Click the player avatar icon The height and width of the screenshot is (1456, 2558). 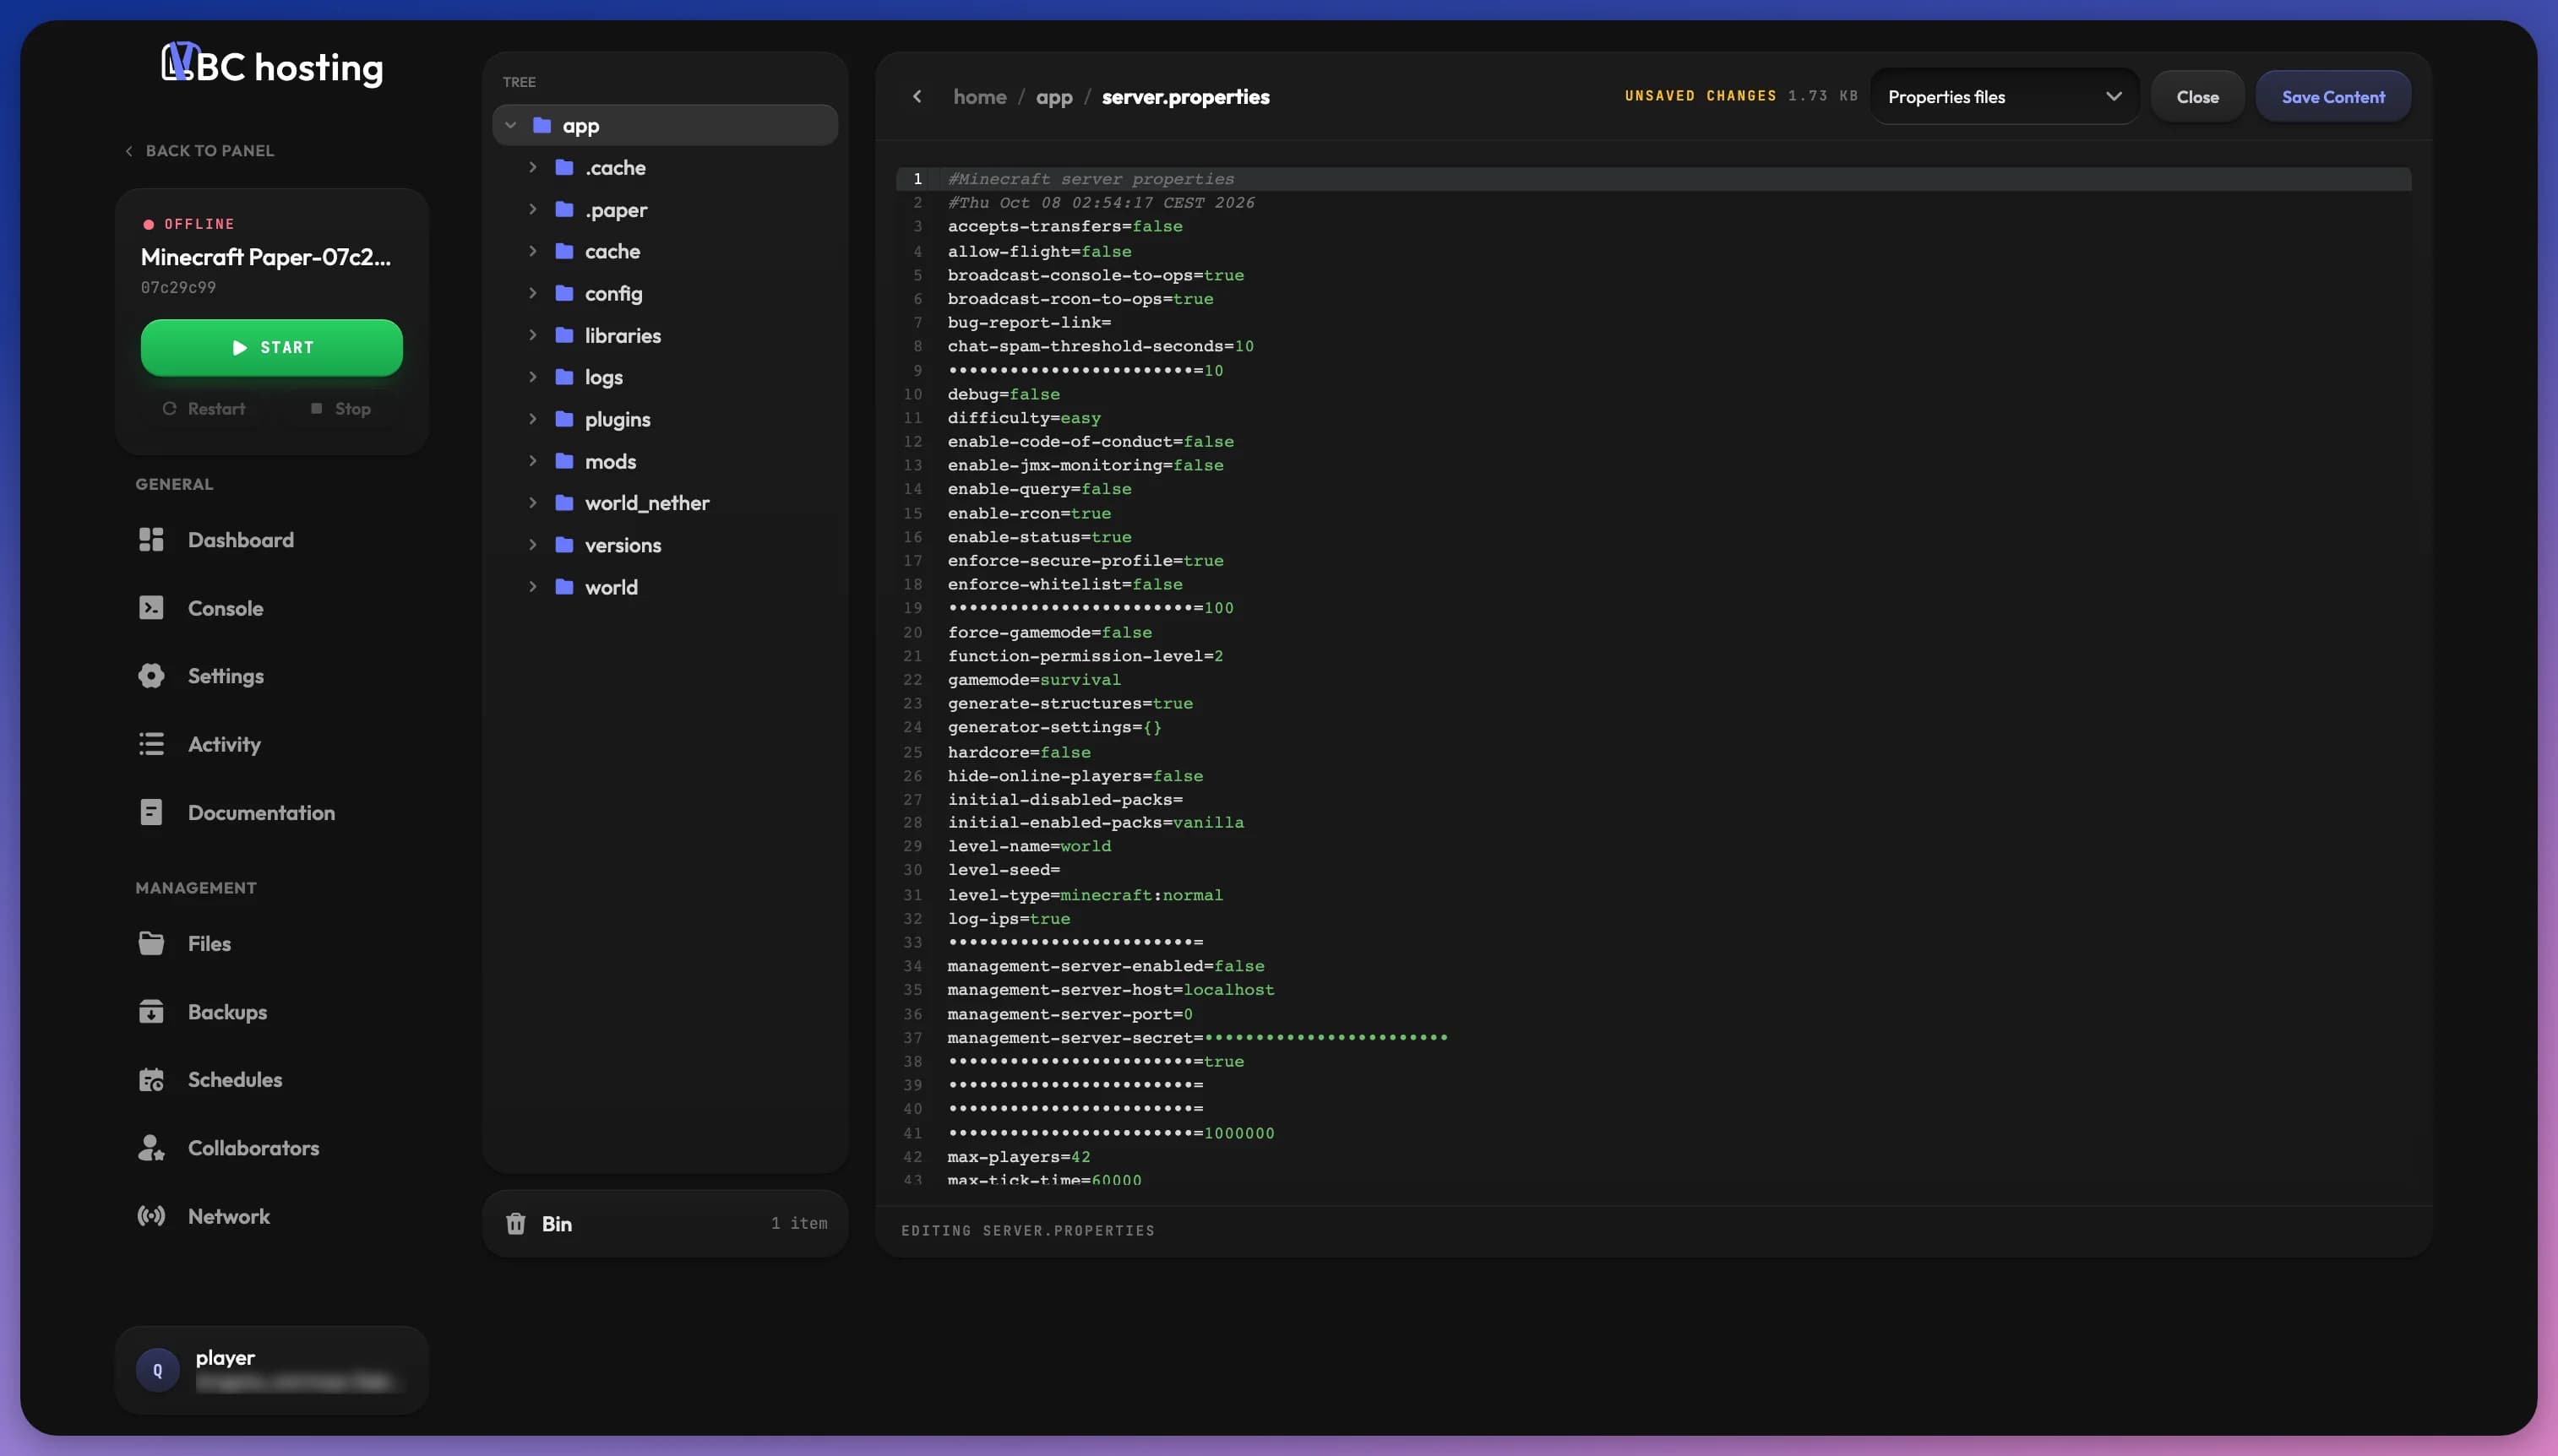[157, 1370]
